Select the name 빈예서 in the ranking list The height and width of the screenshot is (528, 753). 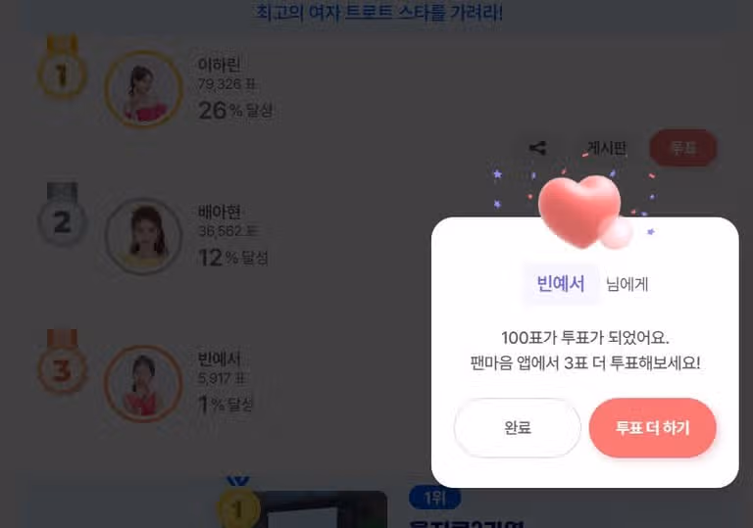(x=219, y=360)
